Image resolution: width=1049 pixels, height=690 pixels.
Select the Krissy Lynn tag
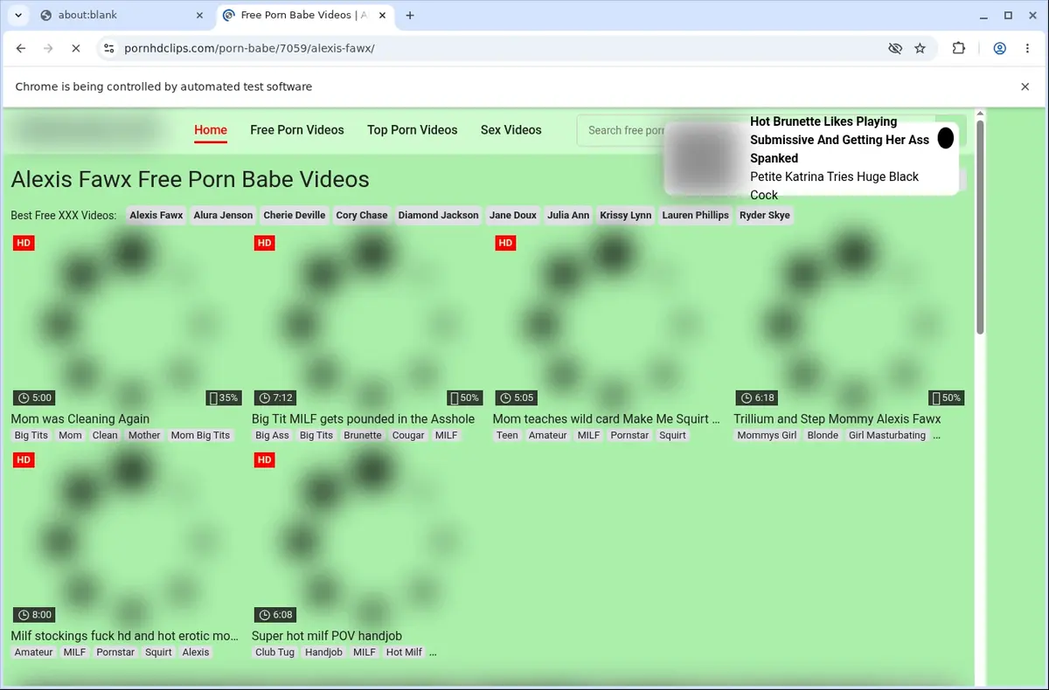pyautogui.click(x=626, y=215)
